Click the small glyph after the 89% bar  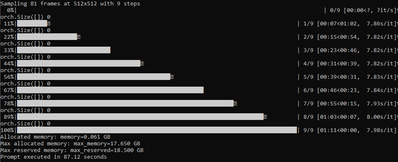(x=265, y=117)
